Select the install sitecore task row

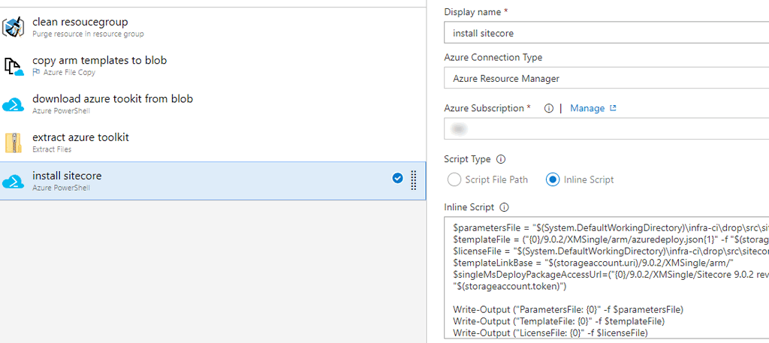click(213, 181)
